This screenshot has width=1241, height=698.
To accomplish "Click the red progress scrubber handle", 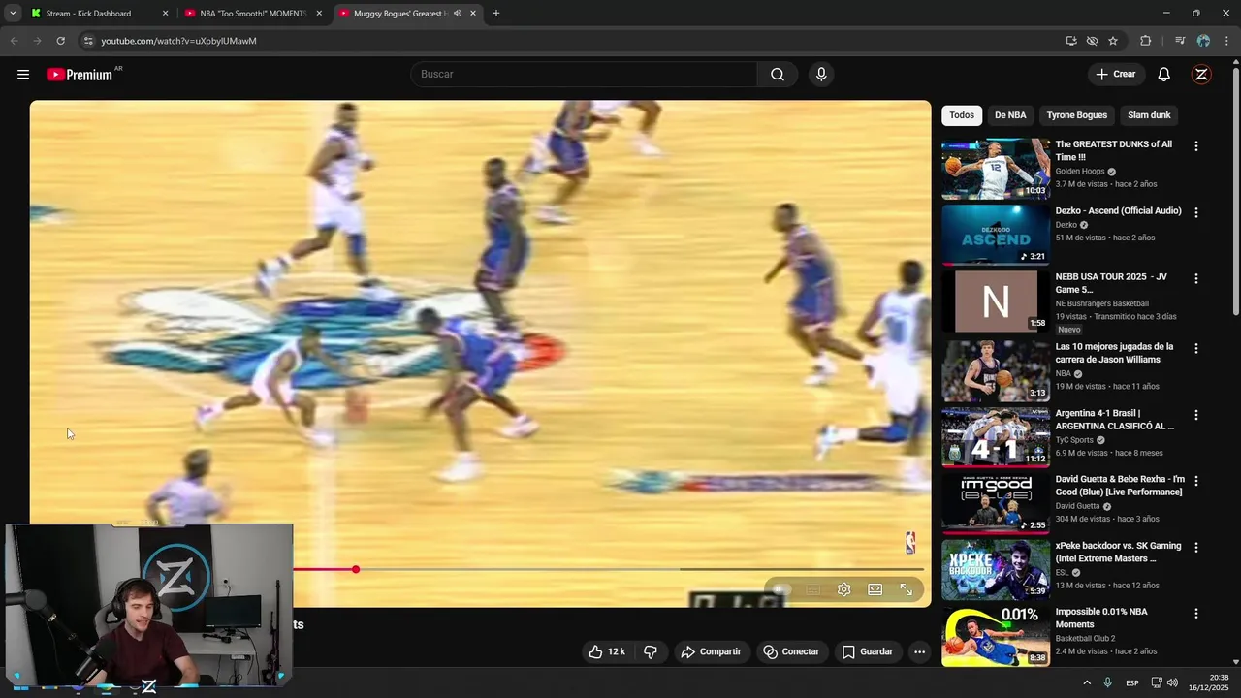I will pos(356,570).
